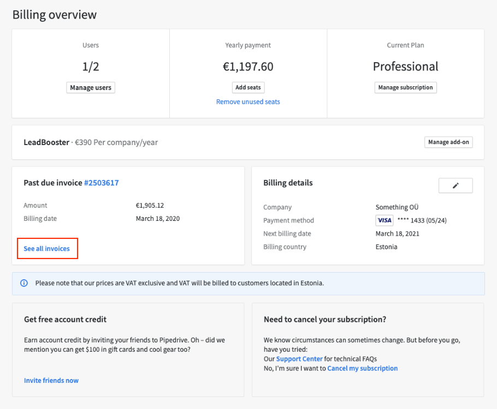This screenshot has height=409, width=497.
Task: Open the Support Center link
Action: (x=299, y=359)
